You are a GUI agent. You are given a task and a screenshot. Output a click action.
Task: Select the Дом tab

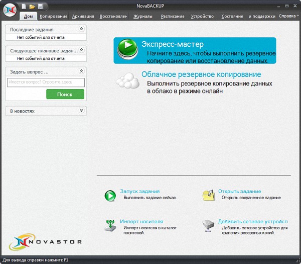29,17
